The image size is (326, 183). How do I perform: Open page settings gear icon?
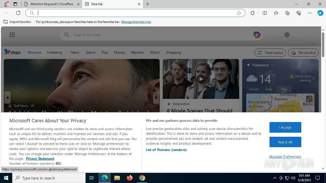287,35
